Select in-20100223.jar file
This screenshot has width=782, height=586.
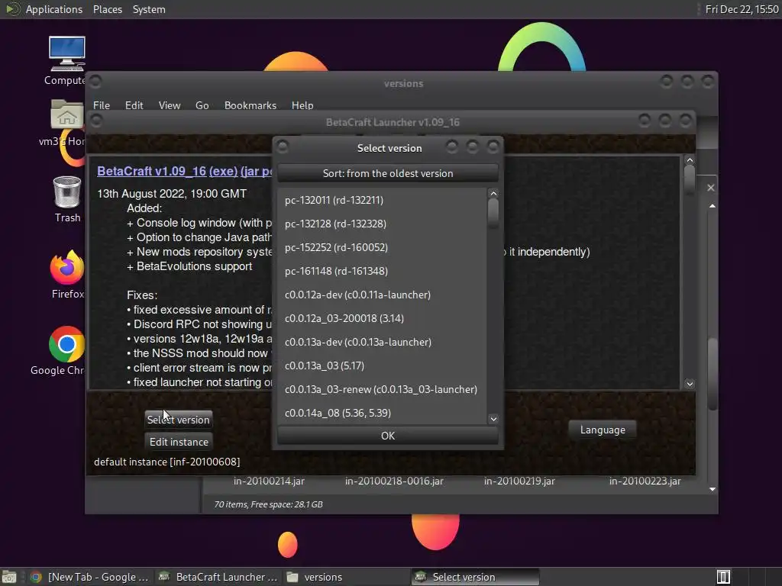click(645, 481)
